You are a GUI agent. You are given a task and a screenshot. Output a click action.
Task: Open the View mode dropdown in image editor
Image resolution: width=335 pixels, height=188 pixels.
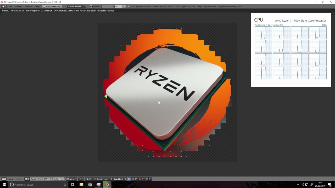tap(71, 179)
